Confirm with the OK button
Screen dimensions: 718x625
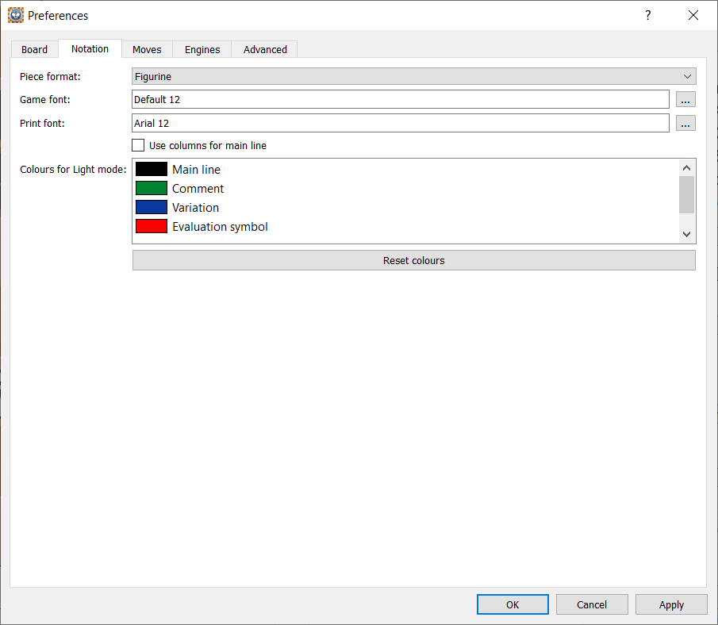pyautogui.click(x=513, y=604)
